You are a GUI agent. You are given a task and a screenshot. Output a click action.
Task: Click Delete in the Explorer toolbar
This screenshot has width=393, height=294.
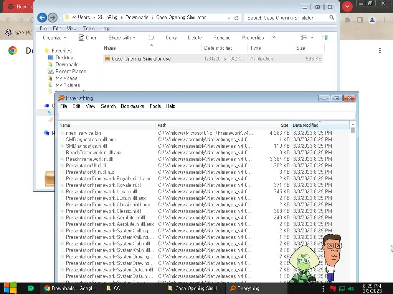click(x=195, y=38)
